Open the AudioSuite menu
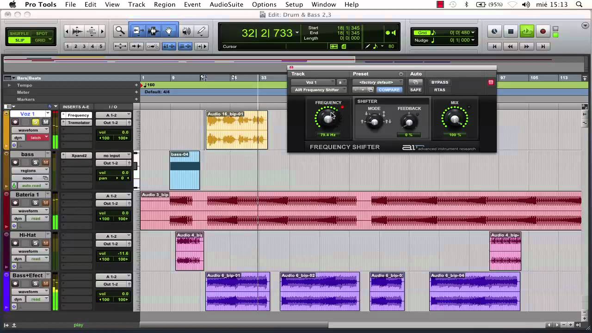The image size is (592, 333). click(x=226, y=5)
